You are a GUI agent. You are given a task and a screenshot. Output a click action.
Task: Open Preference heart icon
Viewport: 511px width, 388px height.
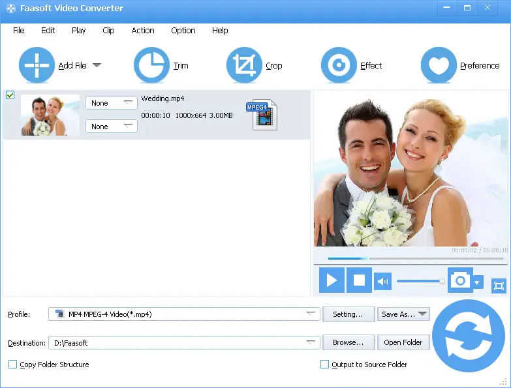click(x=439, y=65)
